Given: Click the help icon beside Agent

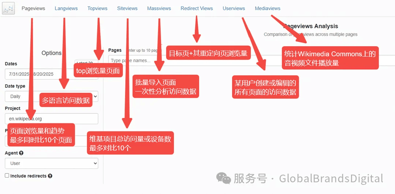Looking at the screenshot, I should pos(21,153).
